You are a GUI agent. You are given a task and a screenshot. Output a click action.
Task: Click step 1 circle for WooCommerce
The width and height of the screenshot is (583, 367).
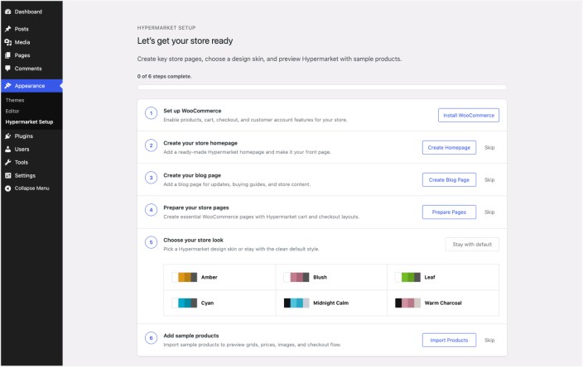151,113
